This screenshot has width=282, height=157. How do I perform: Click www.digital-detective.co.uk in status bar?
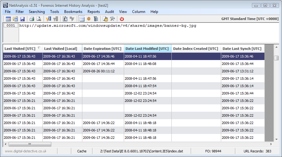click(x=25, y=151)
